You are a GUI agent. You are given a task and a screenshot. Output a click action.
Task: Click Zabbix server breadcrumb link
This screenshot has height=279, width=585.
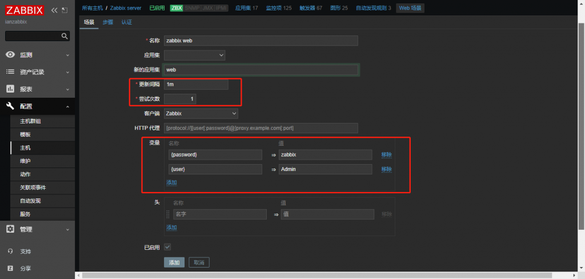[x=126, y=8]
